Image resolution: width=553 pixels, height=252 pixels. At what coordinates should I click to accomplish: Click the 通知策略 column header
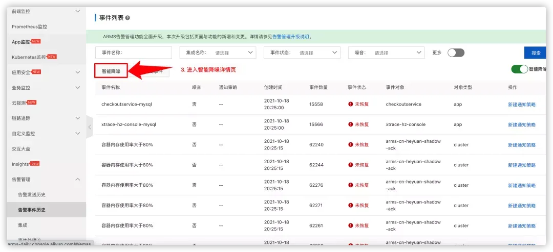228,87
